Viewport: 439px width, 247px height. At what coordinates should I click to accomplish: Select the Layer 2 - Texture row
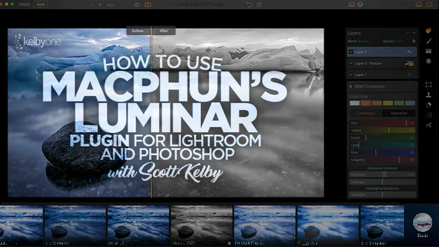coord(382,63)
